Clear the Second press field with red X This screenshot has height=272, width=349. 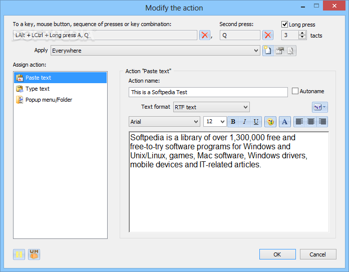point(268,35)
